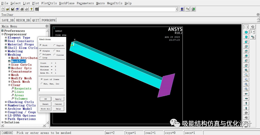Select the Pick radio button
Image resolution: width=260 pixels, height=135 pixels.
(41, 45)
